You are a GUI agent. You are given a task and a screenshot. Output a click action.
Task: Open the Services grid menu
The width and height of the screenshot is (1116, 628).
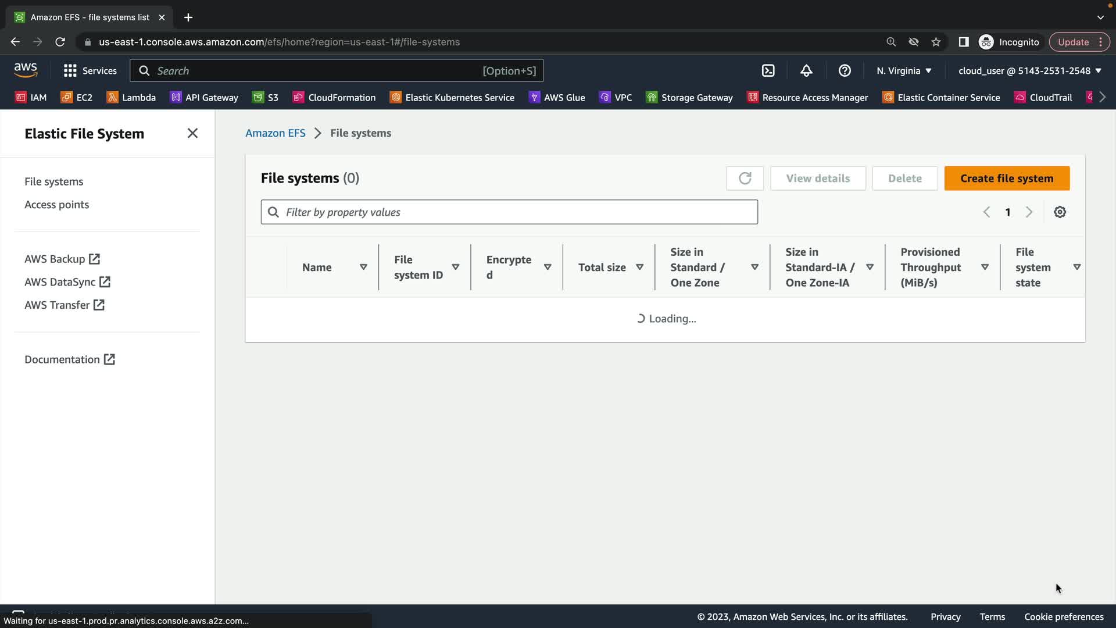90,71
